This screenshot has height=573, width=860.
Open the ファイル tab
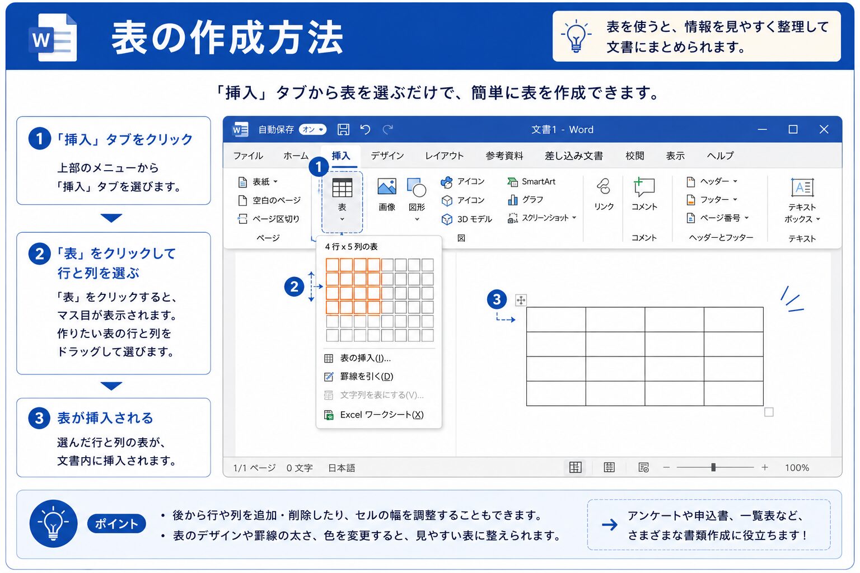[248, 156]
